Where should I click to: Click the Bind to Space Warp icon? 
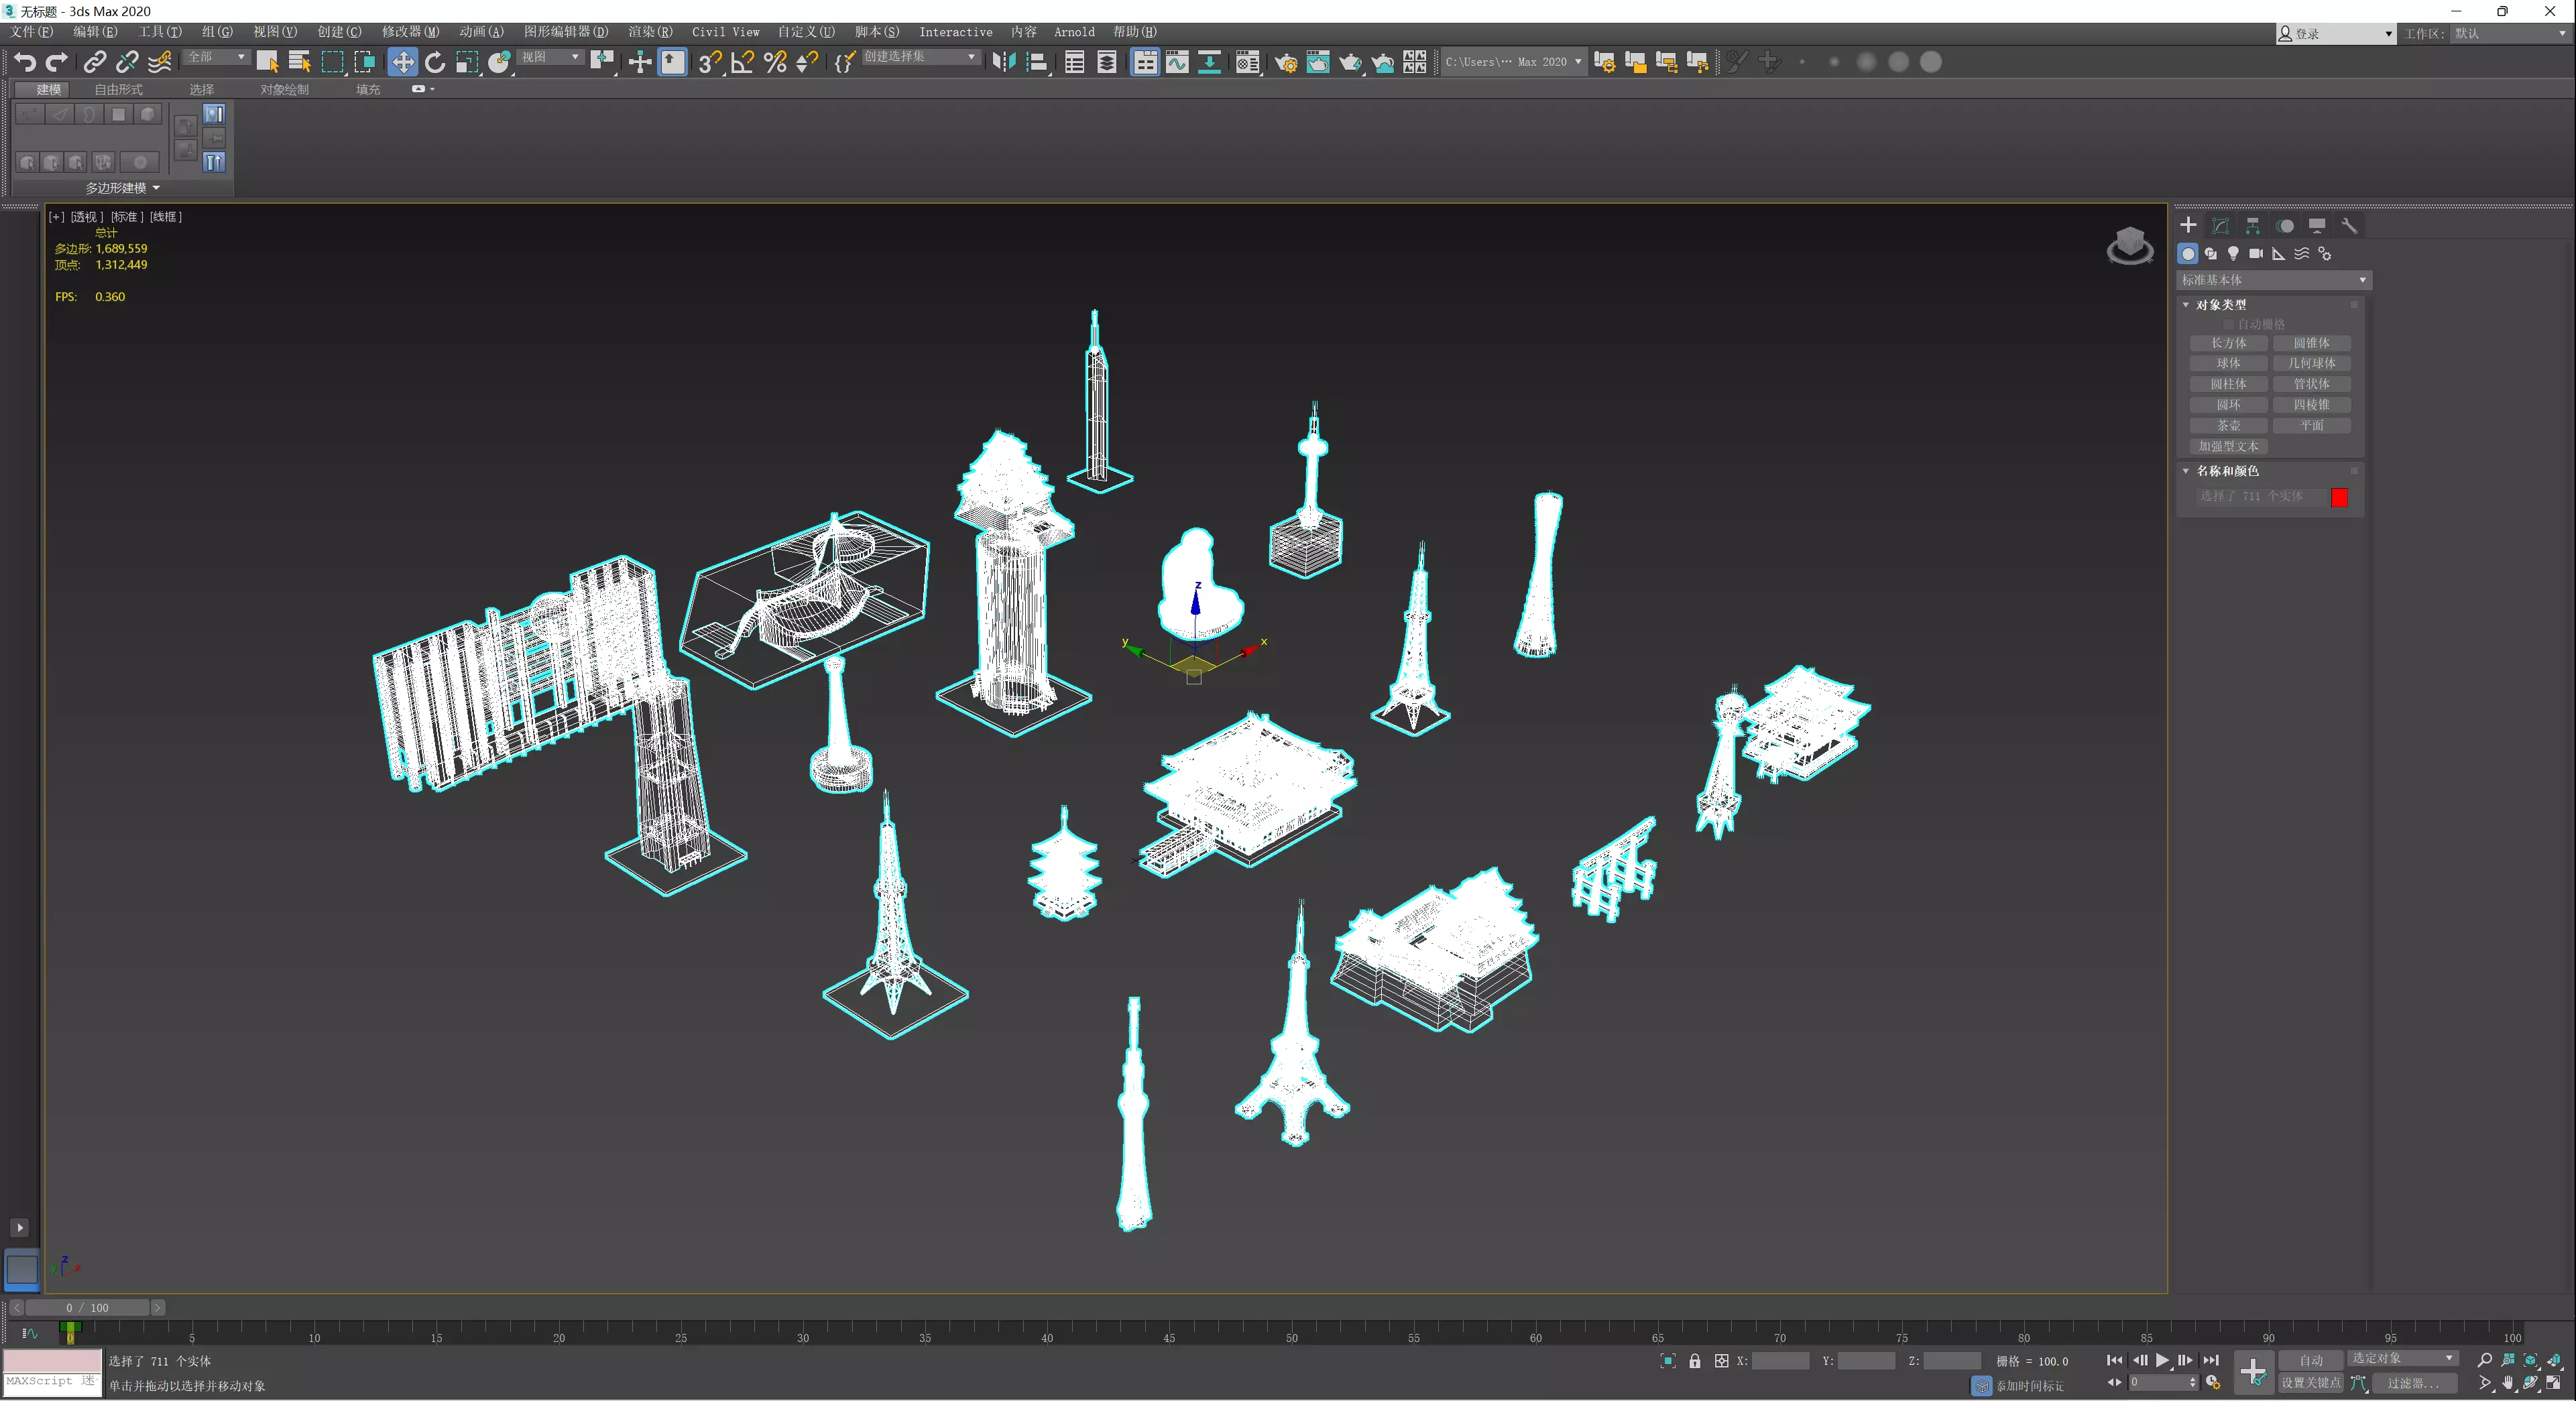coord(159,62)
